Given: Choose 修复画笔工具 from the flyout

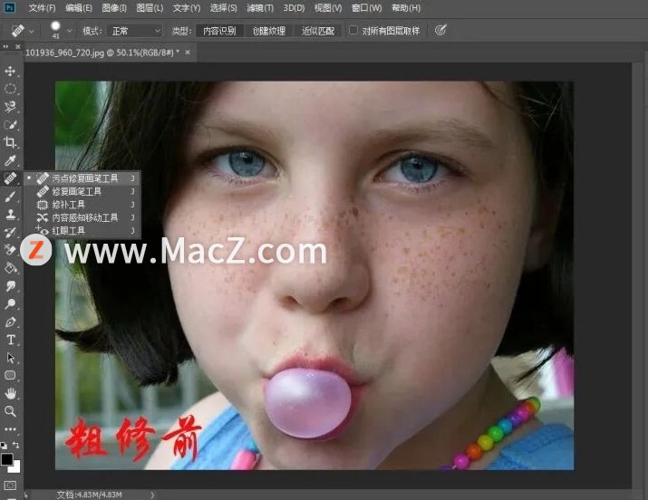Looking at the screenshot, I should click(82, 192).
